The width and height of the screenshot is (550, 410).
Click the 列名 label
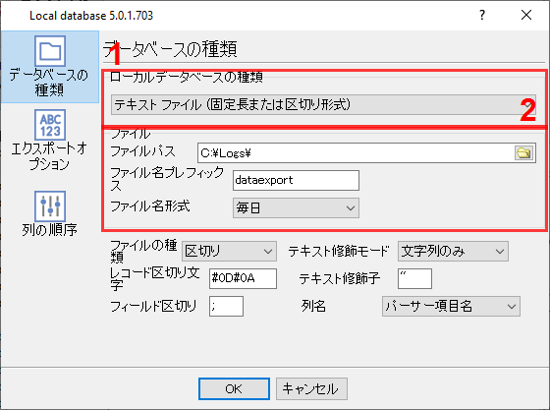(313, 306)
